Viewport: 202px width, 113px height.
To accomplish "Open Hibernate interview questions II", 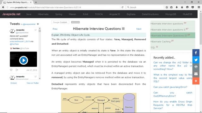I will 168,30.
